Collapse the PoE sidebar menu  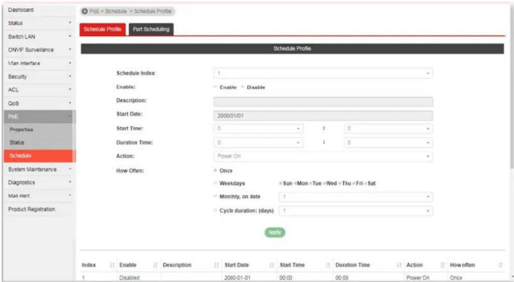coord(39,117)
